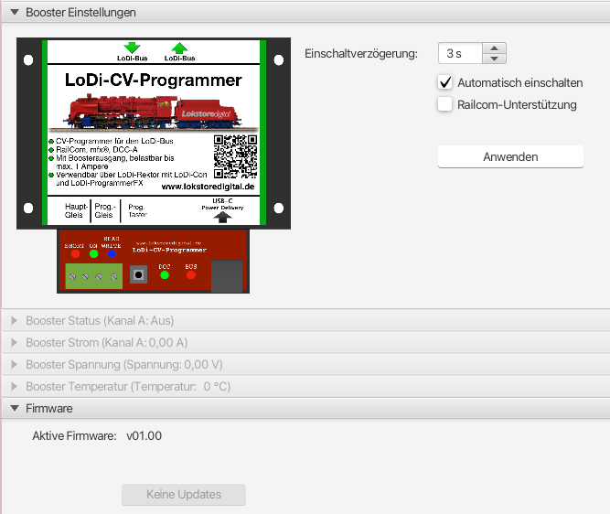Expand Booster Strom (Kanal A: 0,00 A)
Image resolution: width=610 pixels, height=514 pixels.
(15, 342)
